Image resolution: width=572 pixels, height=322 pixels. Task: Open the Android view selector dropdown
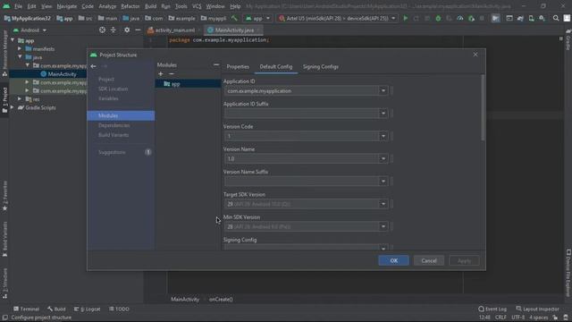click(x=29, y=30)
